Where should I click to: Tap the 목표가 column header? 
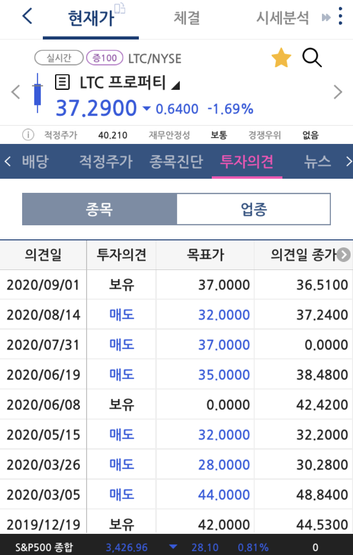205,255
